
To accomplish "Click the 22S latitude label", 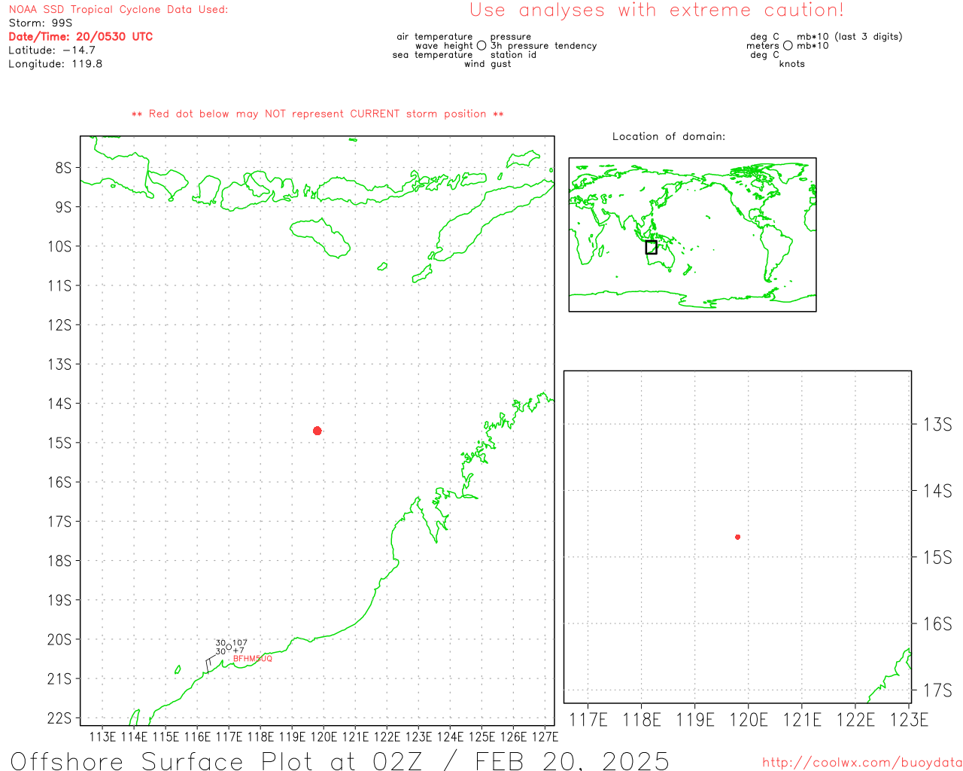I will pyautogui.click(x=59, y=718).
